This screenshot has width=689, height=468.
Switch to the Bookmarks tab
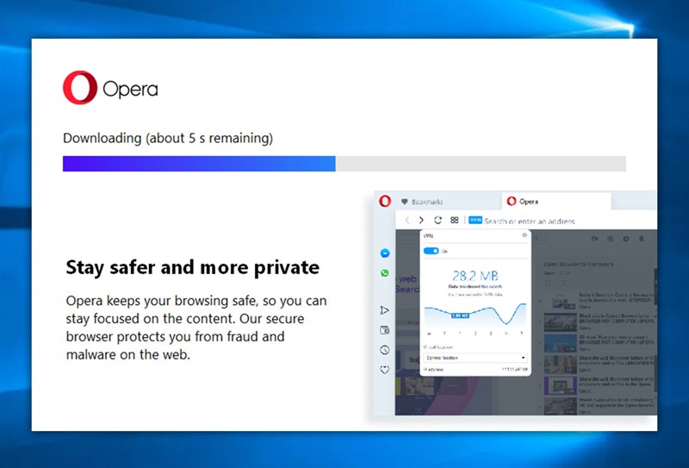(x=447, y=202)
